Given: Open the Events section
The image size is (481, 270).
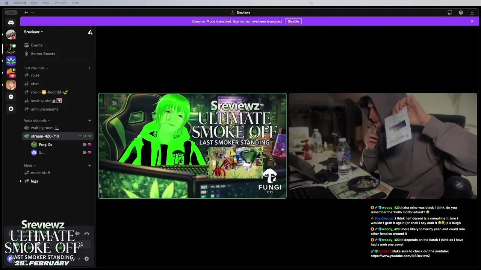Looking at the screenshot, I should (x=57, y=45).
